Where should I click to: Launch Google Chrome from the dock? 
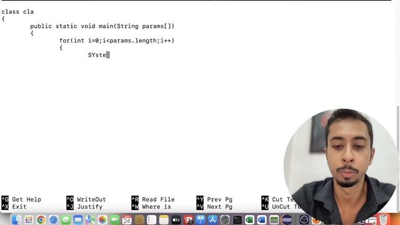(x=41, y=219)
